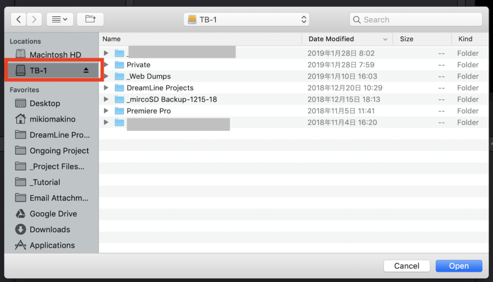Select Macintosh HD in Locations
The height and width of the screenshot is (282, 493).
click(52, 54)
